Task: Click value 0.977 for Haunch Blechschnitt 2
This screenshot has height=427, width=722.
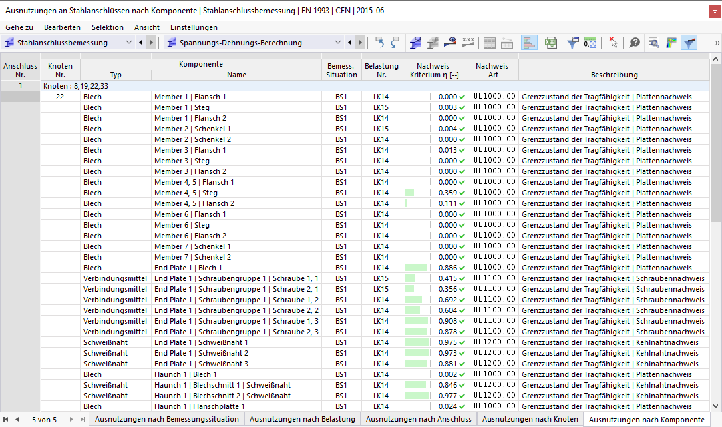Action: 447,396
